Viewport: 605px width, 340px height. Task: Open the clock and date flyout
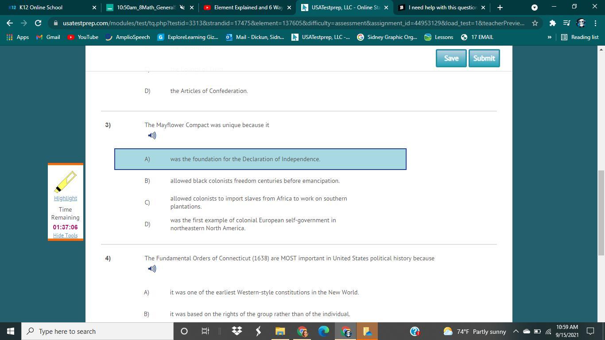tap(567, 331)
